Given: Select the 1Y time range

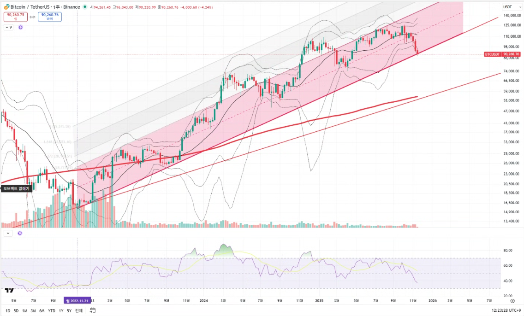Looking at the screenshot, I should [x=60, y=310].
